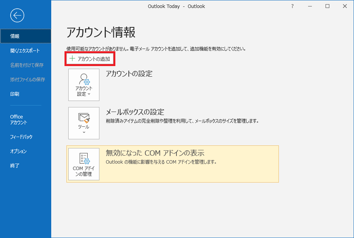
Task: Maximize the Outlook window
Action: point(327,6)
